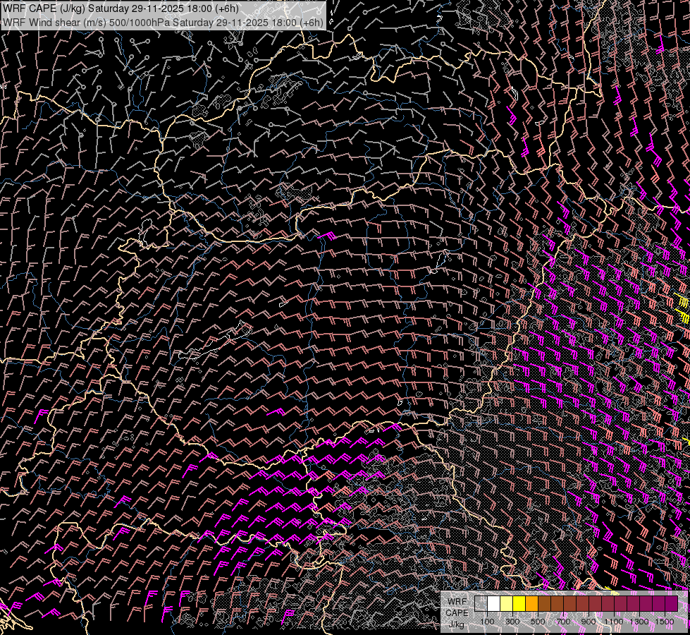Click the purple above-1500 J/kg legend swatch
The width and height of the screenshot is (690, 635).
point(672,604)
